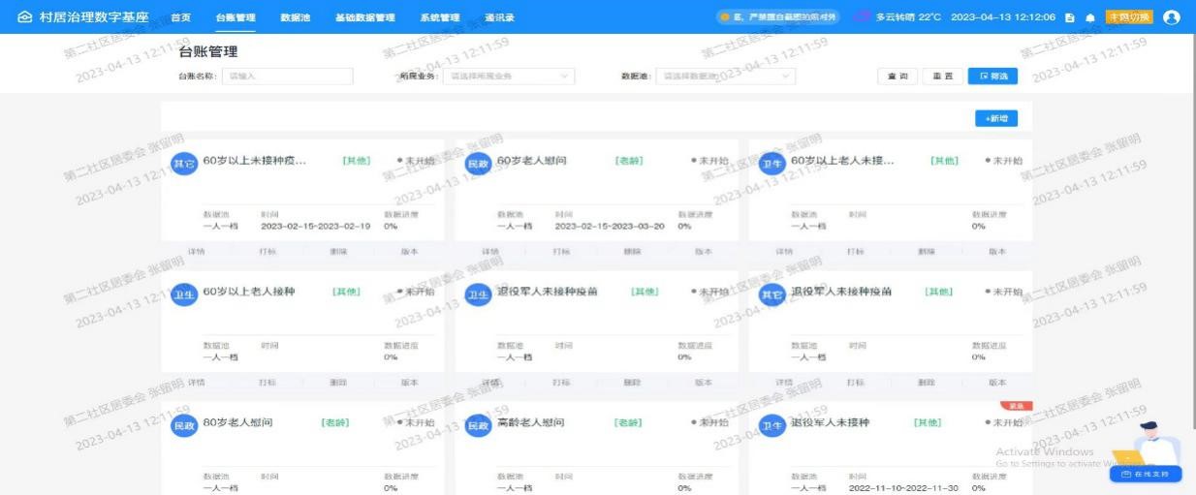Toggle the 筛选 filter panel button

tap(992, 77)
